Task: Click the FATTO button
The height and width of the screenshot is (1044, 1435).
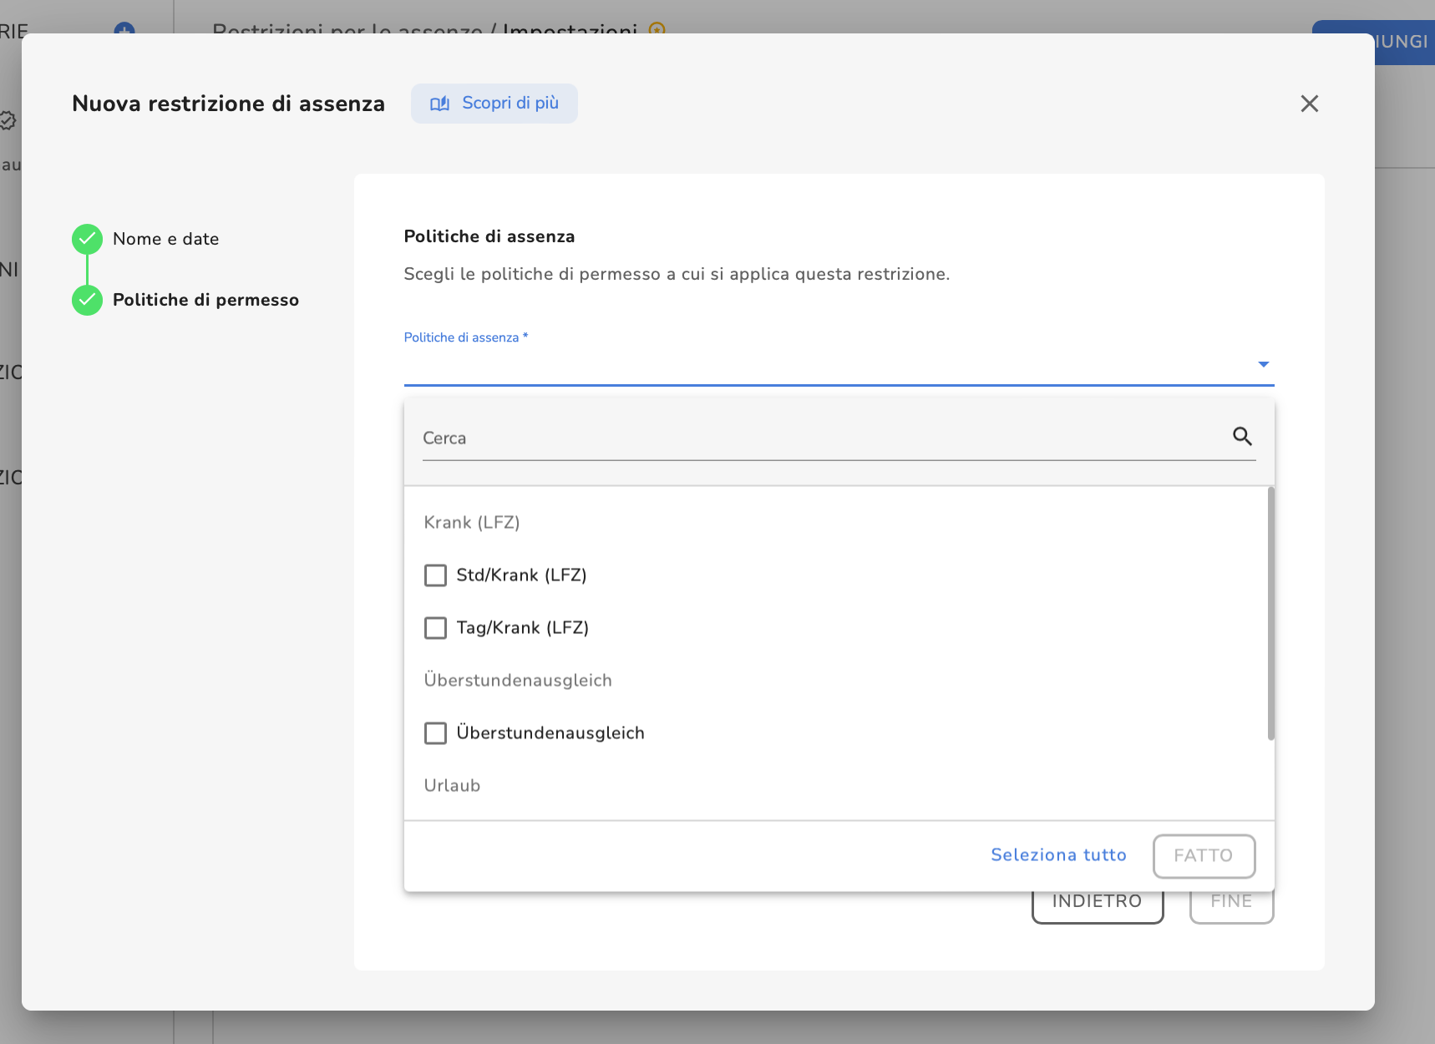Action: click(x=1204, y=856)
